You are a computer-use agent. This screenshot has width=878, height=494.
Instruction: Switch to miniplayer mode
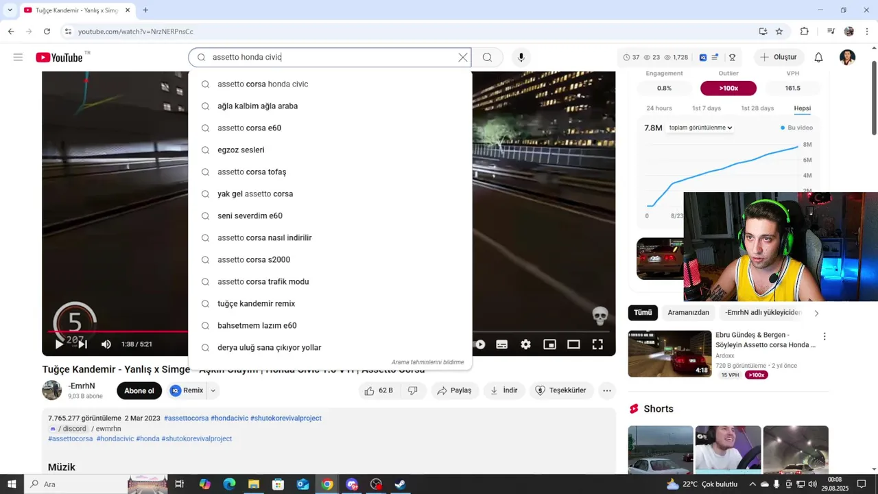coord(549,344)
